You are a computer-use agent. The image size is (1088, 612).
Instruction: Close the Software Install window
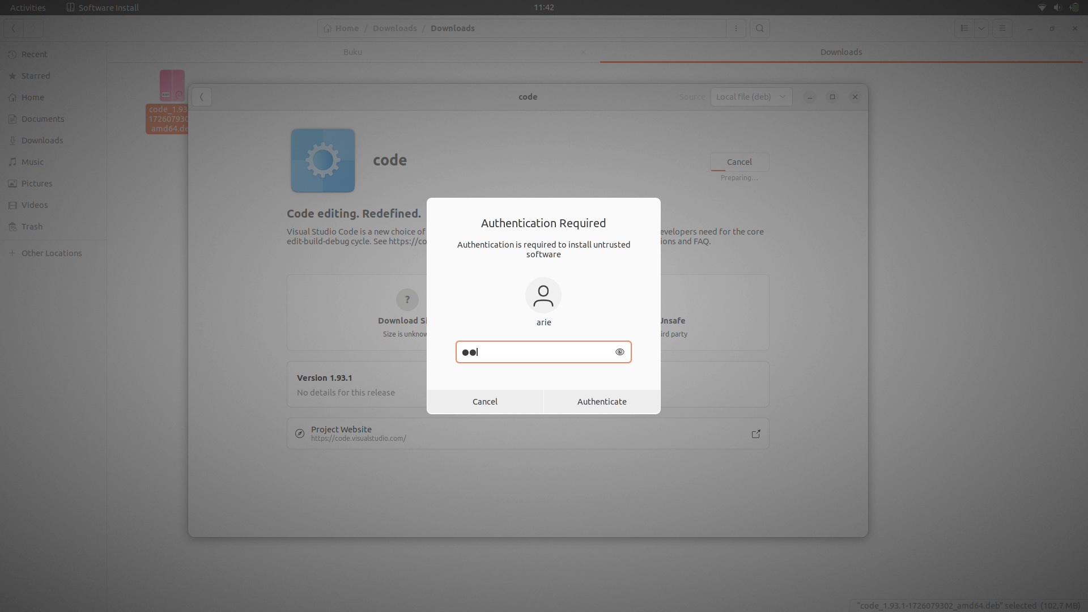coord(855,97)
